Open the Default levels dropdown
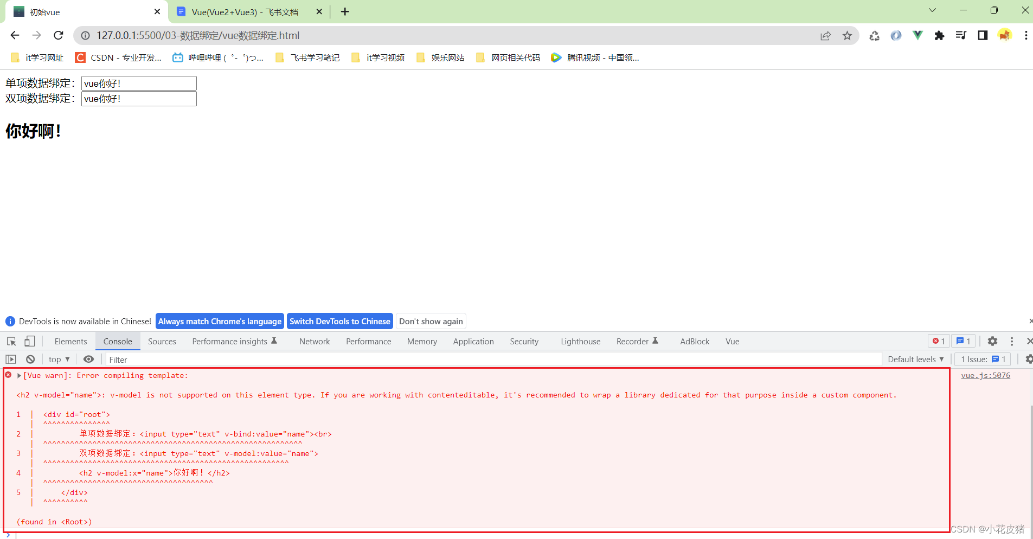The image size is (1033, 539). pyautogui.click(x=916, y=359)
